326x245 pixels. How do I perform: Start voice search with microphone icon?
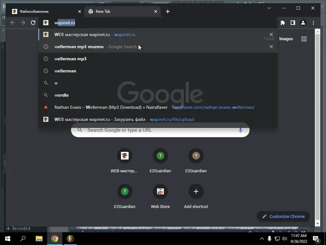[x=240, y=130]
